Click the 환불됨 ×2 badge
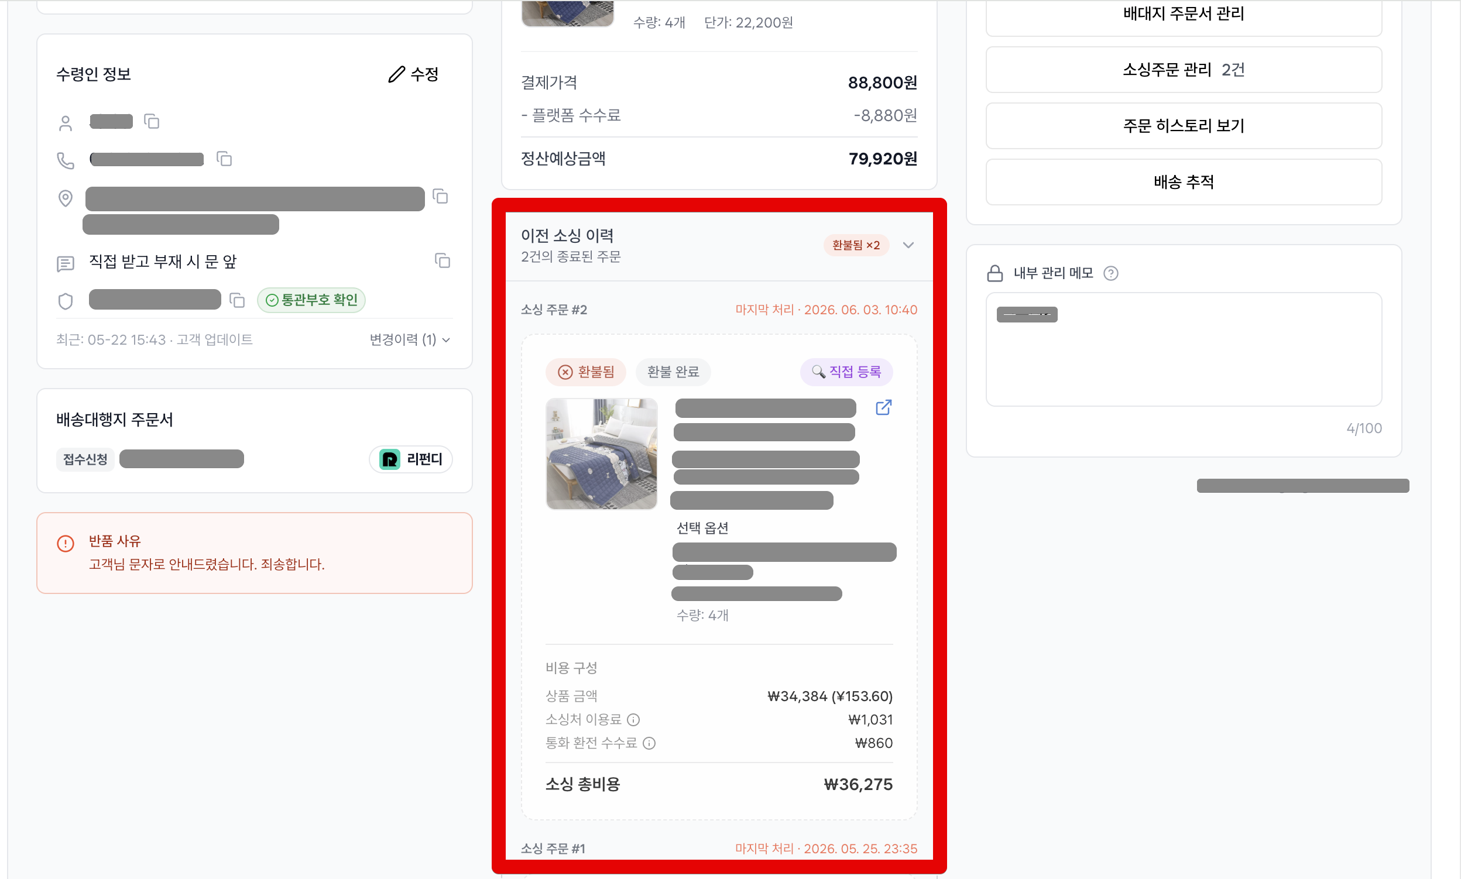The width and height of the screenshot is (1461, 879). pos(856,245)
